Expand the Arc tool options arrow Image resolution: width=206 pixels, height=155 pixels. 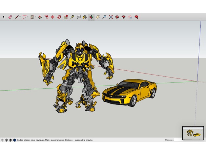pyautogui.click(x=28, y=17)
